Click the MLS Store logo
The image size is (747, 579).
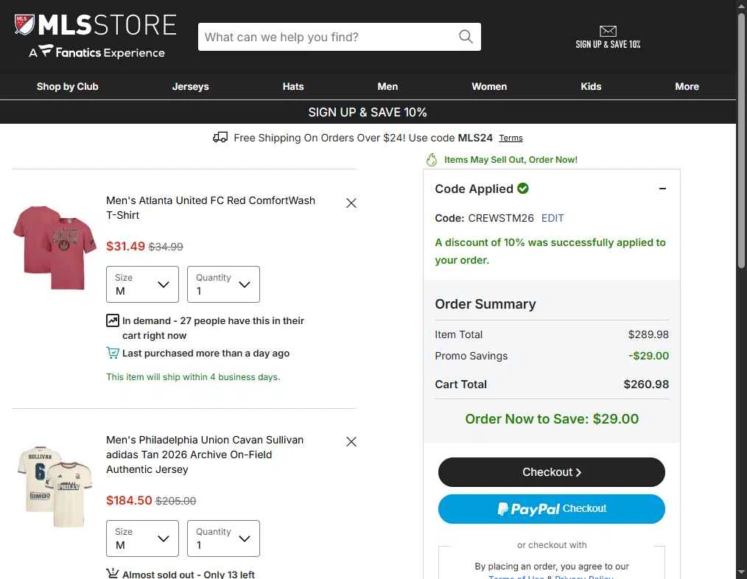click(95, 25)
